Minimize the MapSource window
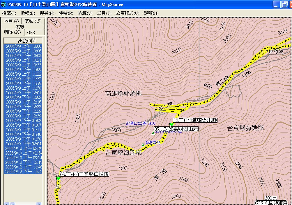 tap(277, 4)
